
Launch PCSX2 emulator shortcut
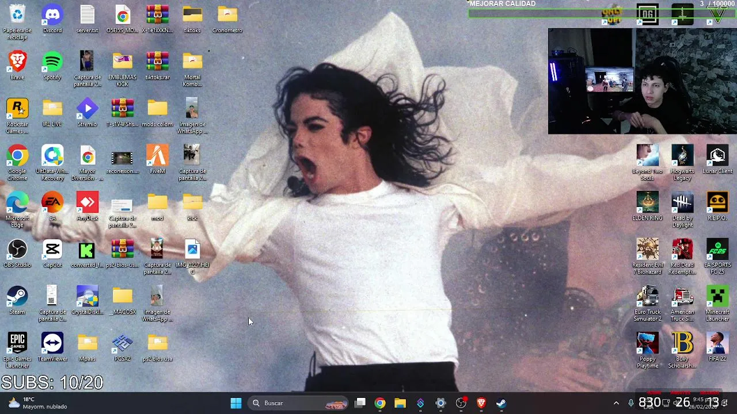[122, 347]
